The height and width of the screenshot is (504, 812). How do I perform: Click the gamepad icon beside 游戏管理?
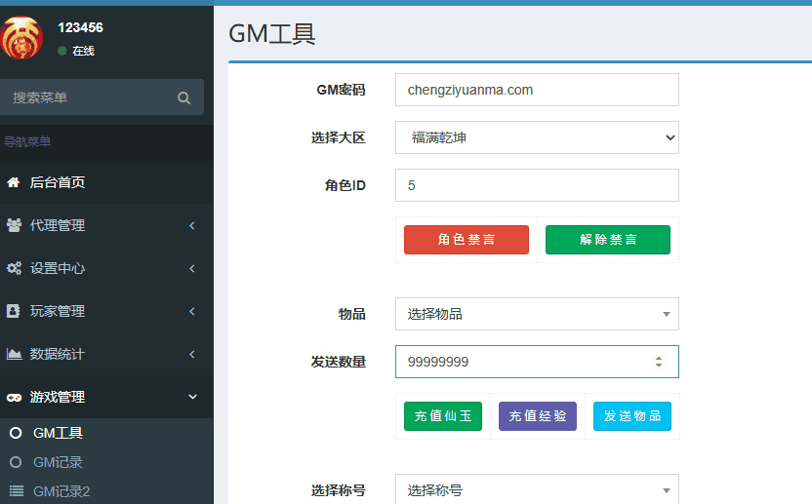(14, 397)
